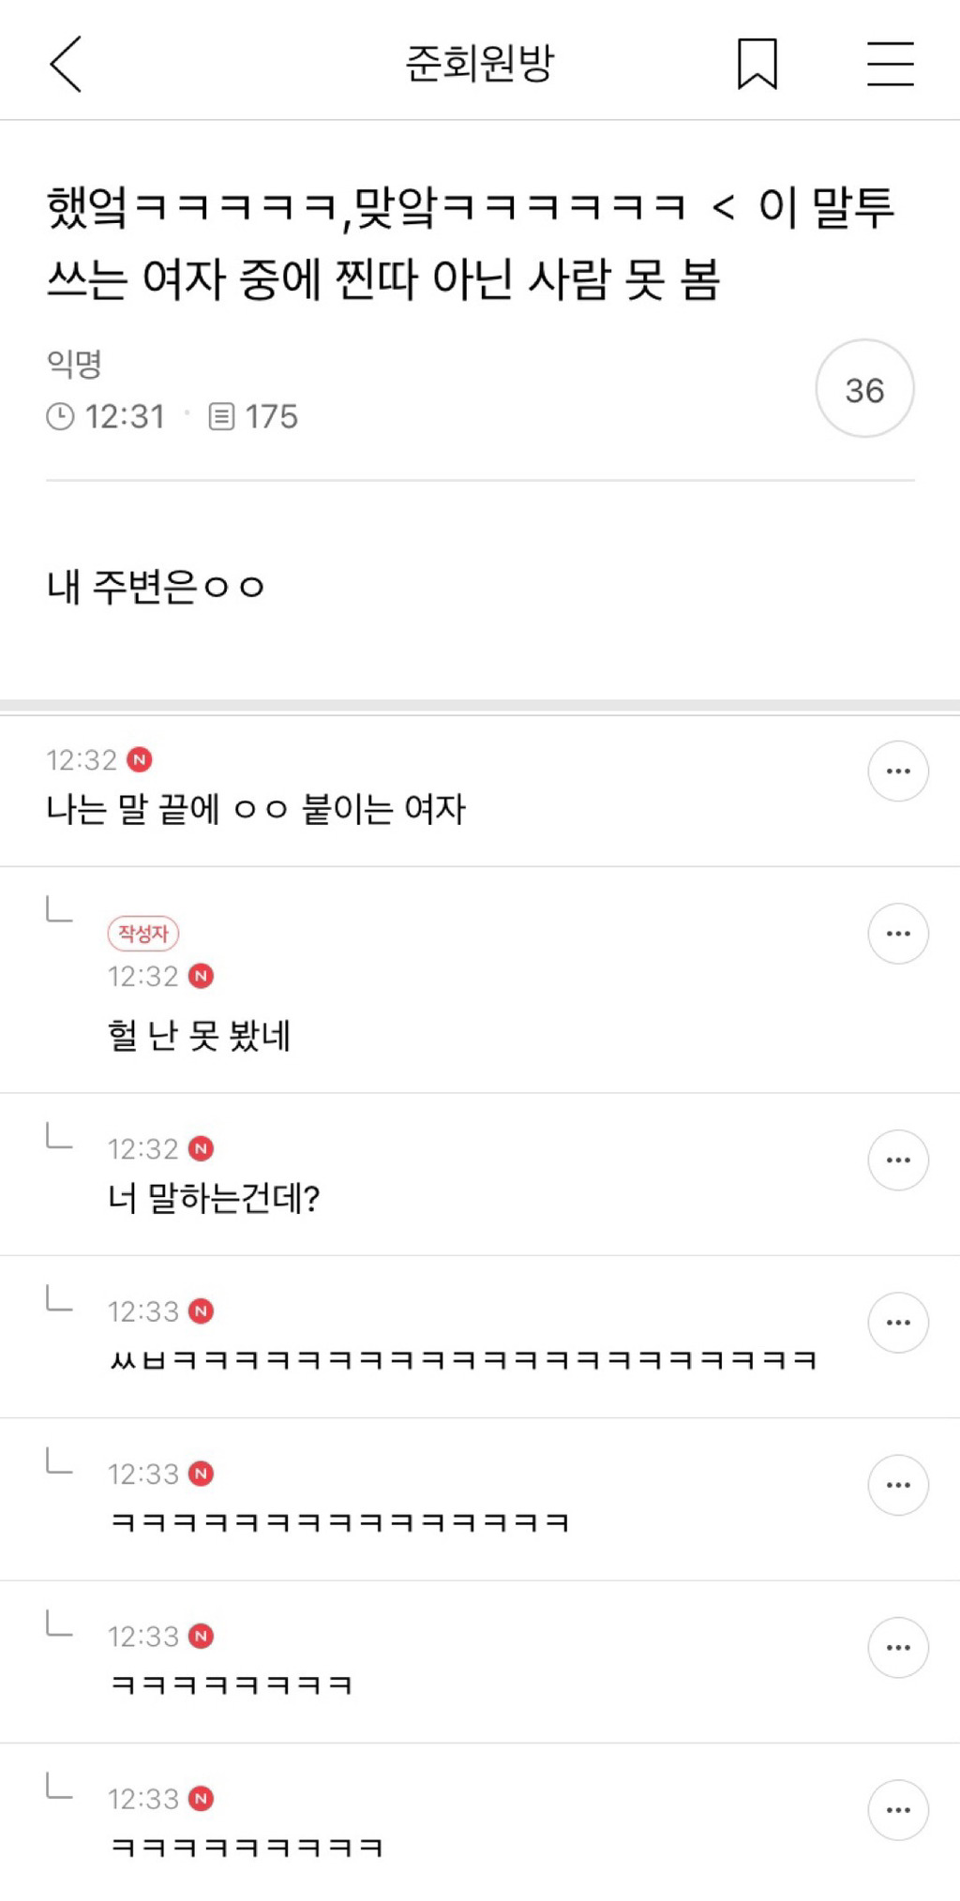Tap the 36 likes circle button
The image size is (960, 1901).
(863, 389)
